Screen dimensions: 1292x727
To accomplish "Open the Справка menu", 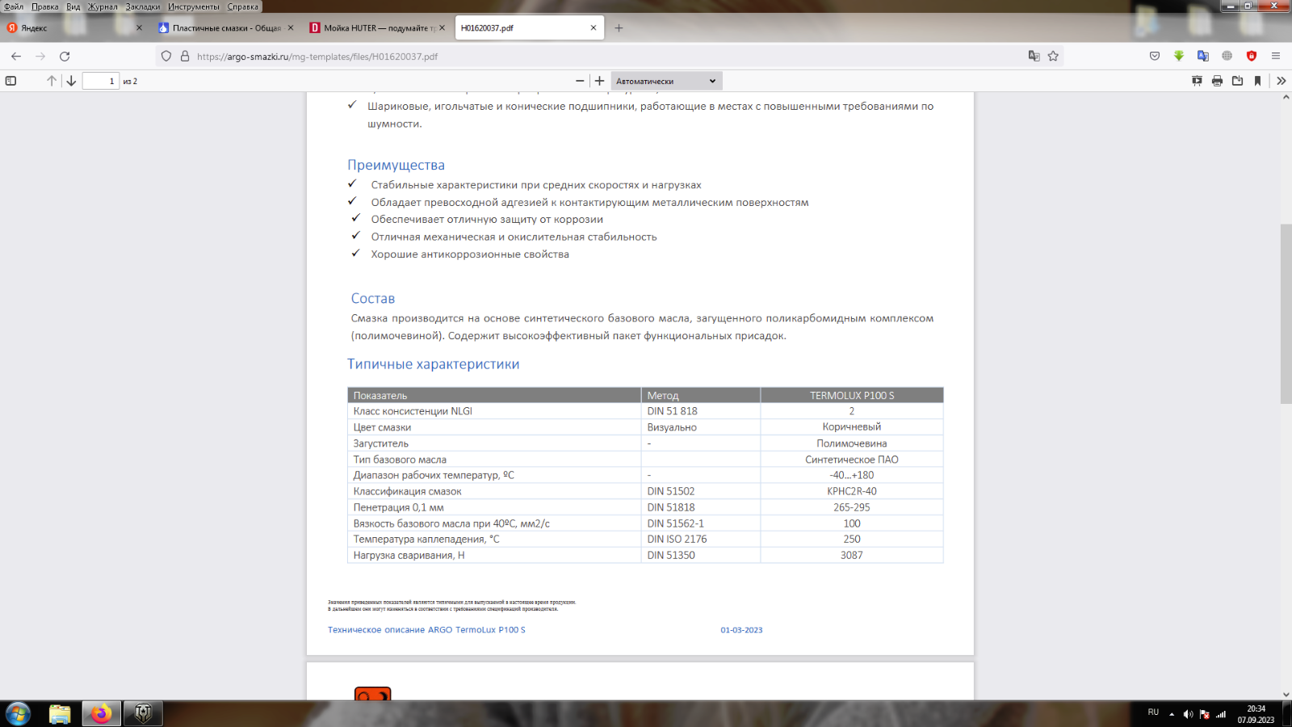I will point(243,6).
